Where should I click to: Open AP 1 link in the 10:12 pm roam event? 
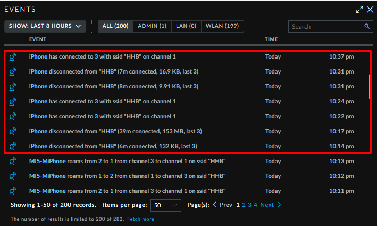click(100, 176)
